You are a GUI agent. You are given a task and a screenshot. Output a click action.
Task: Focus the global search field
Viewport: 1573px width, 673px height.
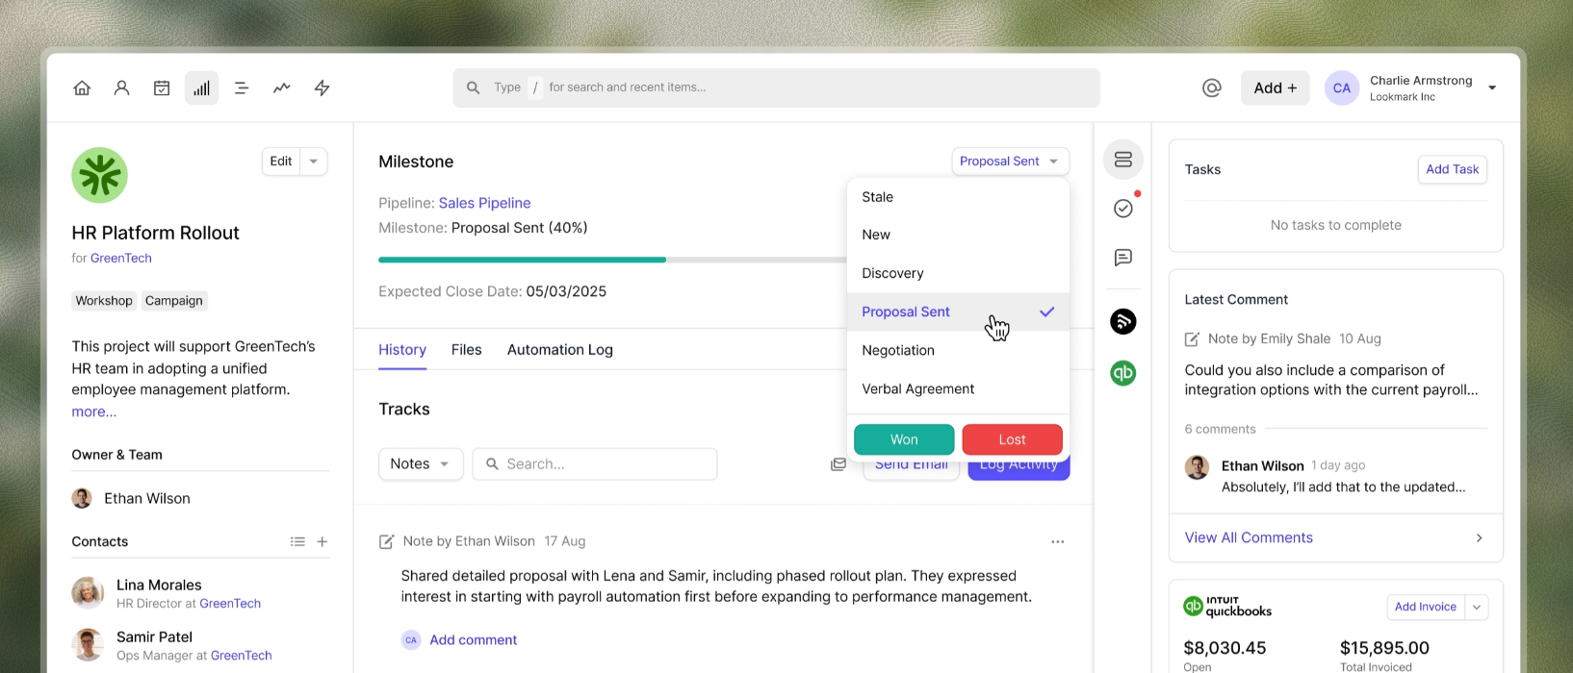pos(776,87)
